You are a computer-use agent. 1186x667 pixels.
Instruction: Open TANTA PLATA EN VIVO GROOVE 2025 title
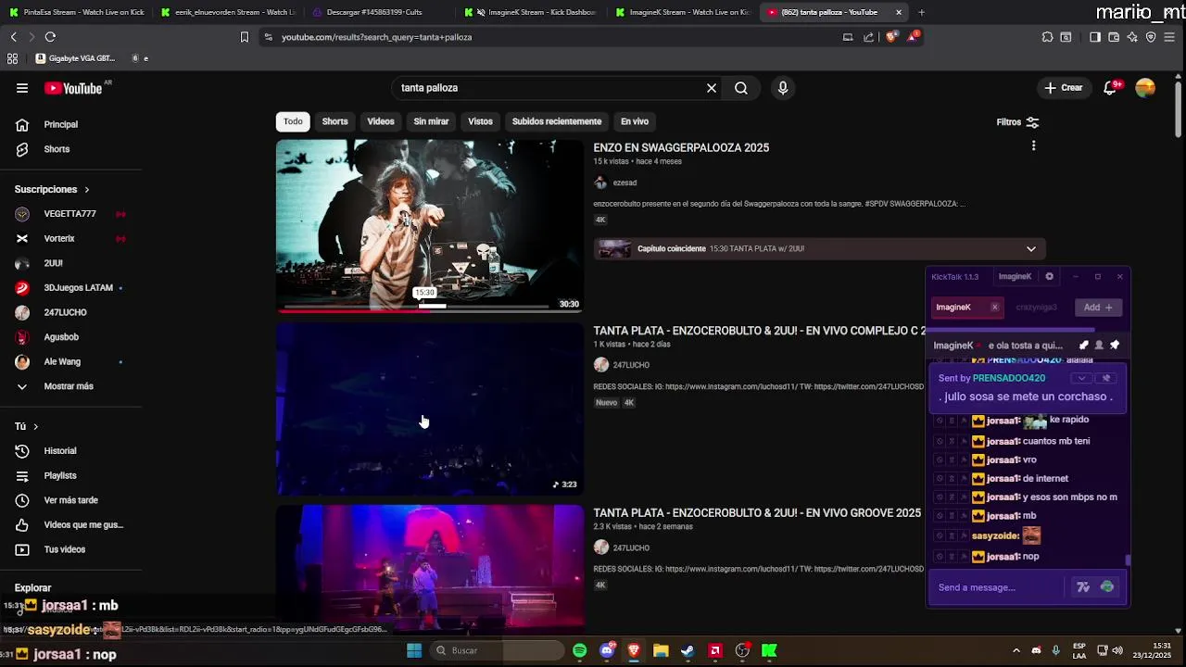click(x=757, y=512)
